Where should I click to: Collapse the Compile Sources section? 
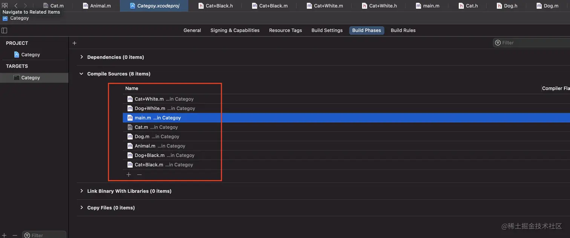81,74
